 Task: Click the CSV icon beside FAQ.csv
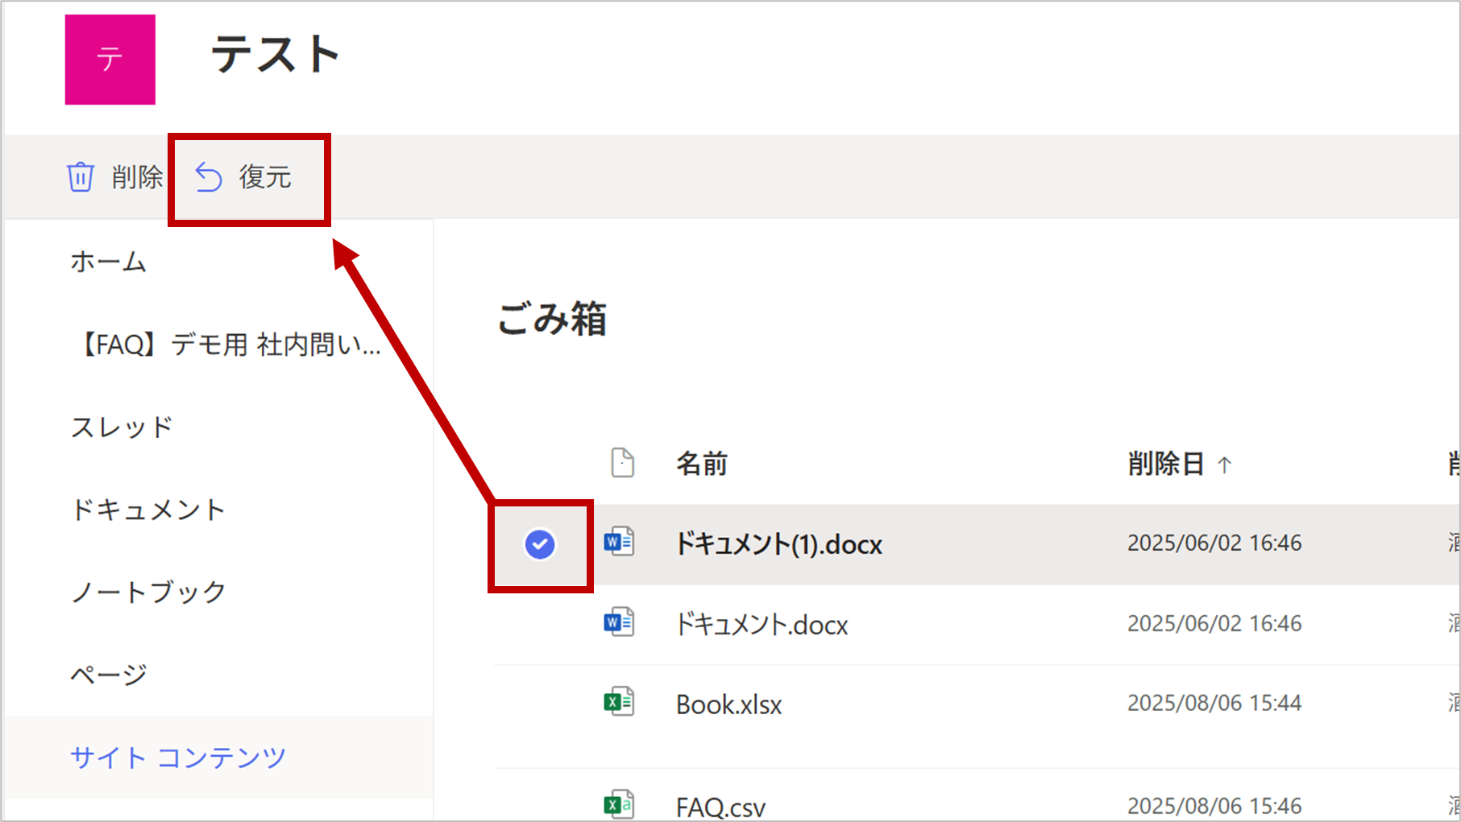(619, 804)
